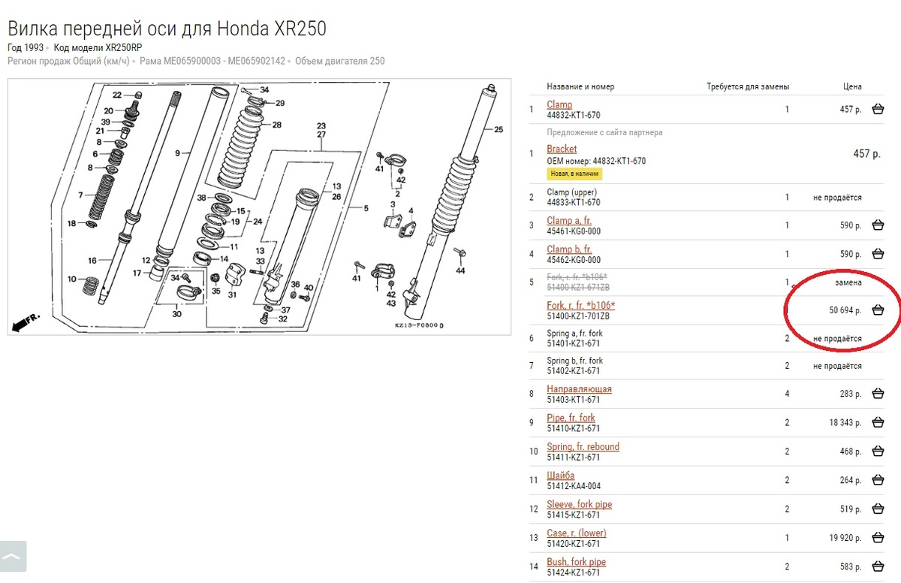Image resolution: width=901 pixels, height=583 pixels.
Task: Add Направляющая part to cart
Action: tap(878, 394)
